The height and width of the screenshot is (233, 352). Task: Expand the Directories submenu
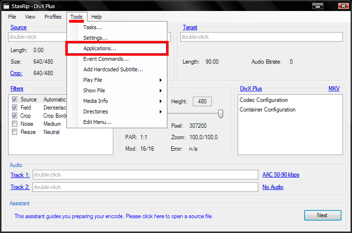coord(117,111)
